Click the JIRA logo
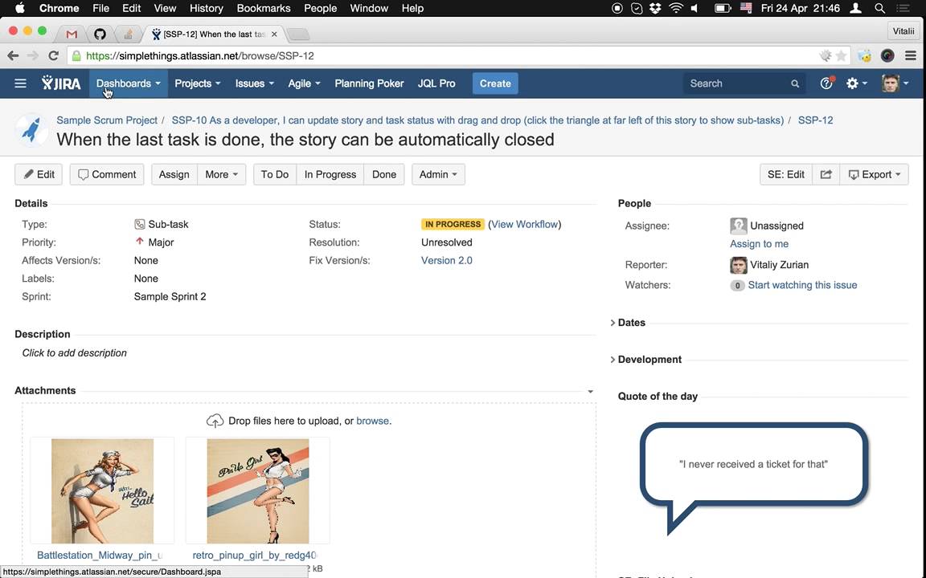The width and height of the screenshot is (926, 578). [61, 83]
